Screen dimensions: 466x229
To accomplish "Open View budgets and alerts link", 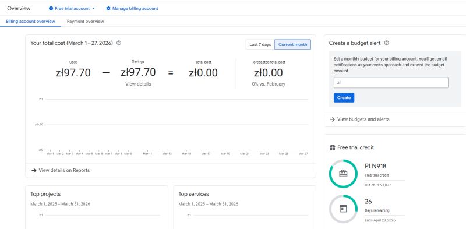I will tap(363, 119).
